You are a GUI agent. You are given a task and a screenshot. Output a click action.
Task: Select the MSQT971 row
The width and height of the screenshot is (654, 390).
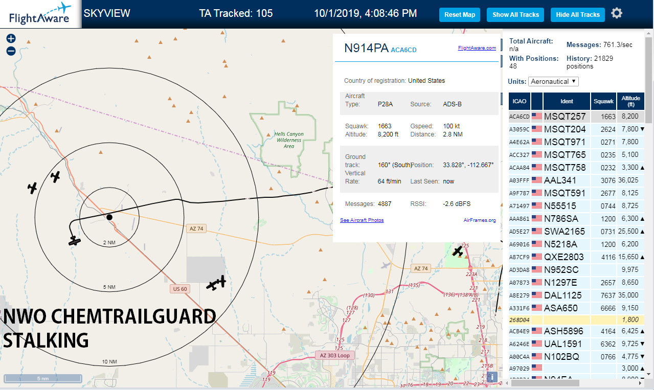click(576, 142)
